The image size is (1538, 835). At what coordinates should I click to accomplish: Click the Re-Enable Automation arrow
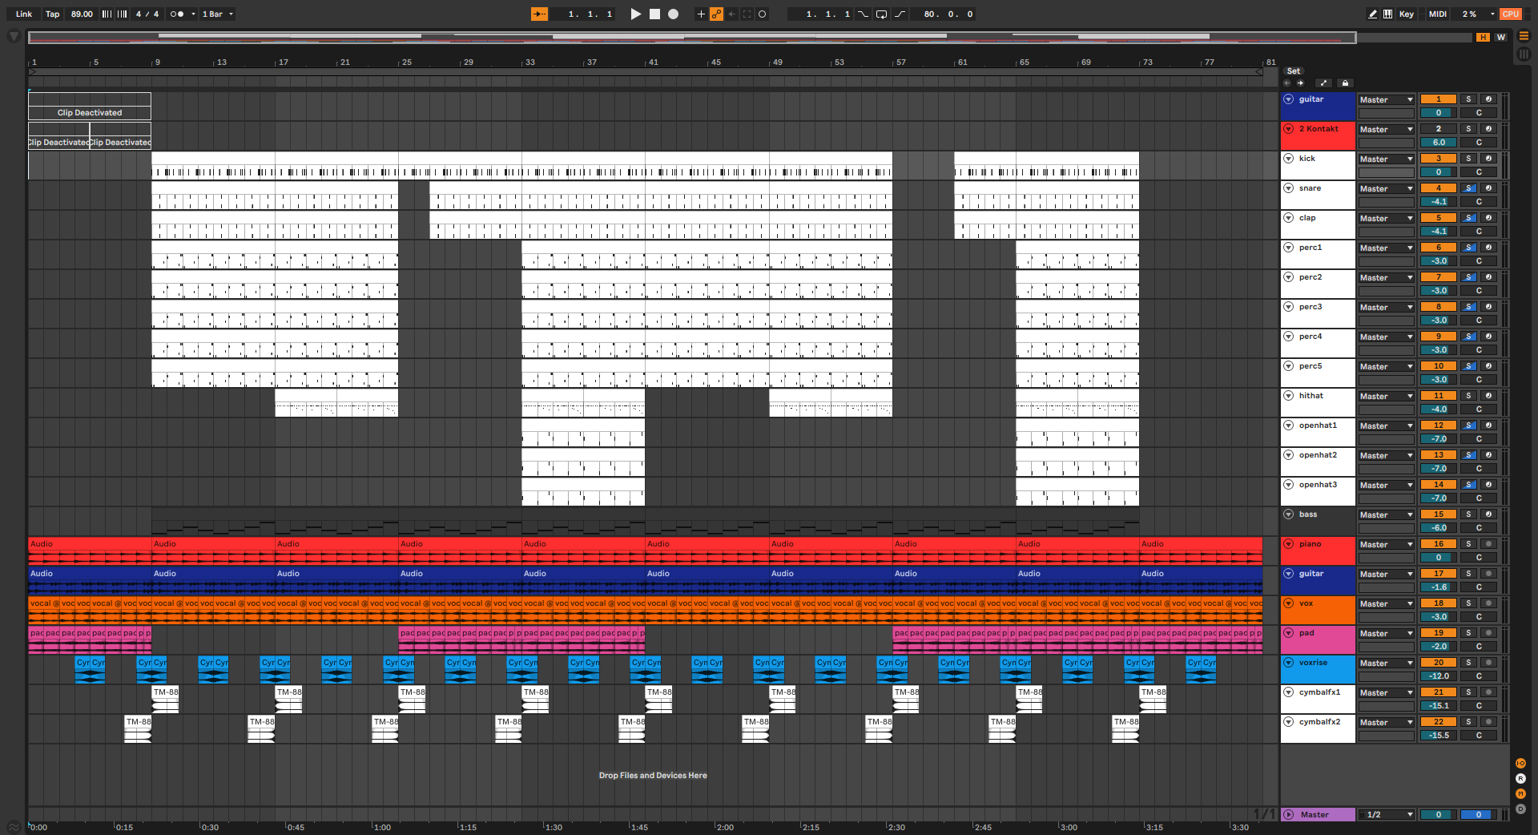[x=731, y=14]
